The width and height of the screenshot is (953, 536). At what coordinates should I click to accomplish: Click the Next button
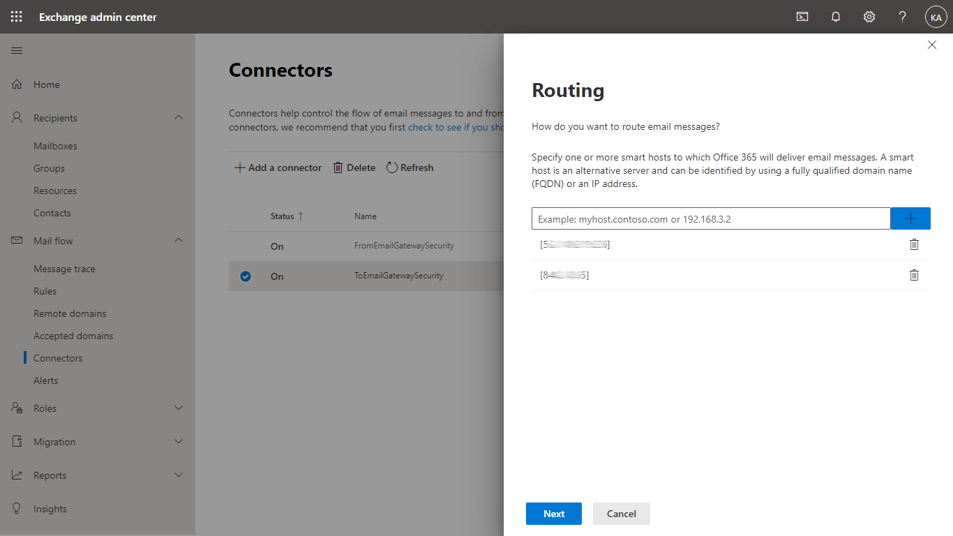click(554, 514)
